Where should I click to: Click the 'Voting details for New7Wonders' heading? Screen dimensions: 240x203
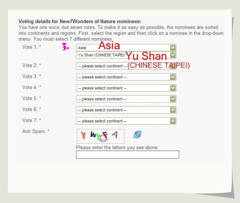(80, 21)
